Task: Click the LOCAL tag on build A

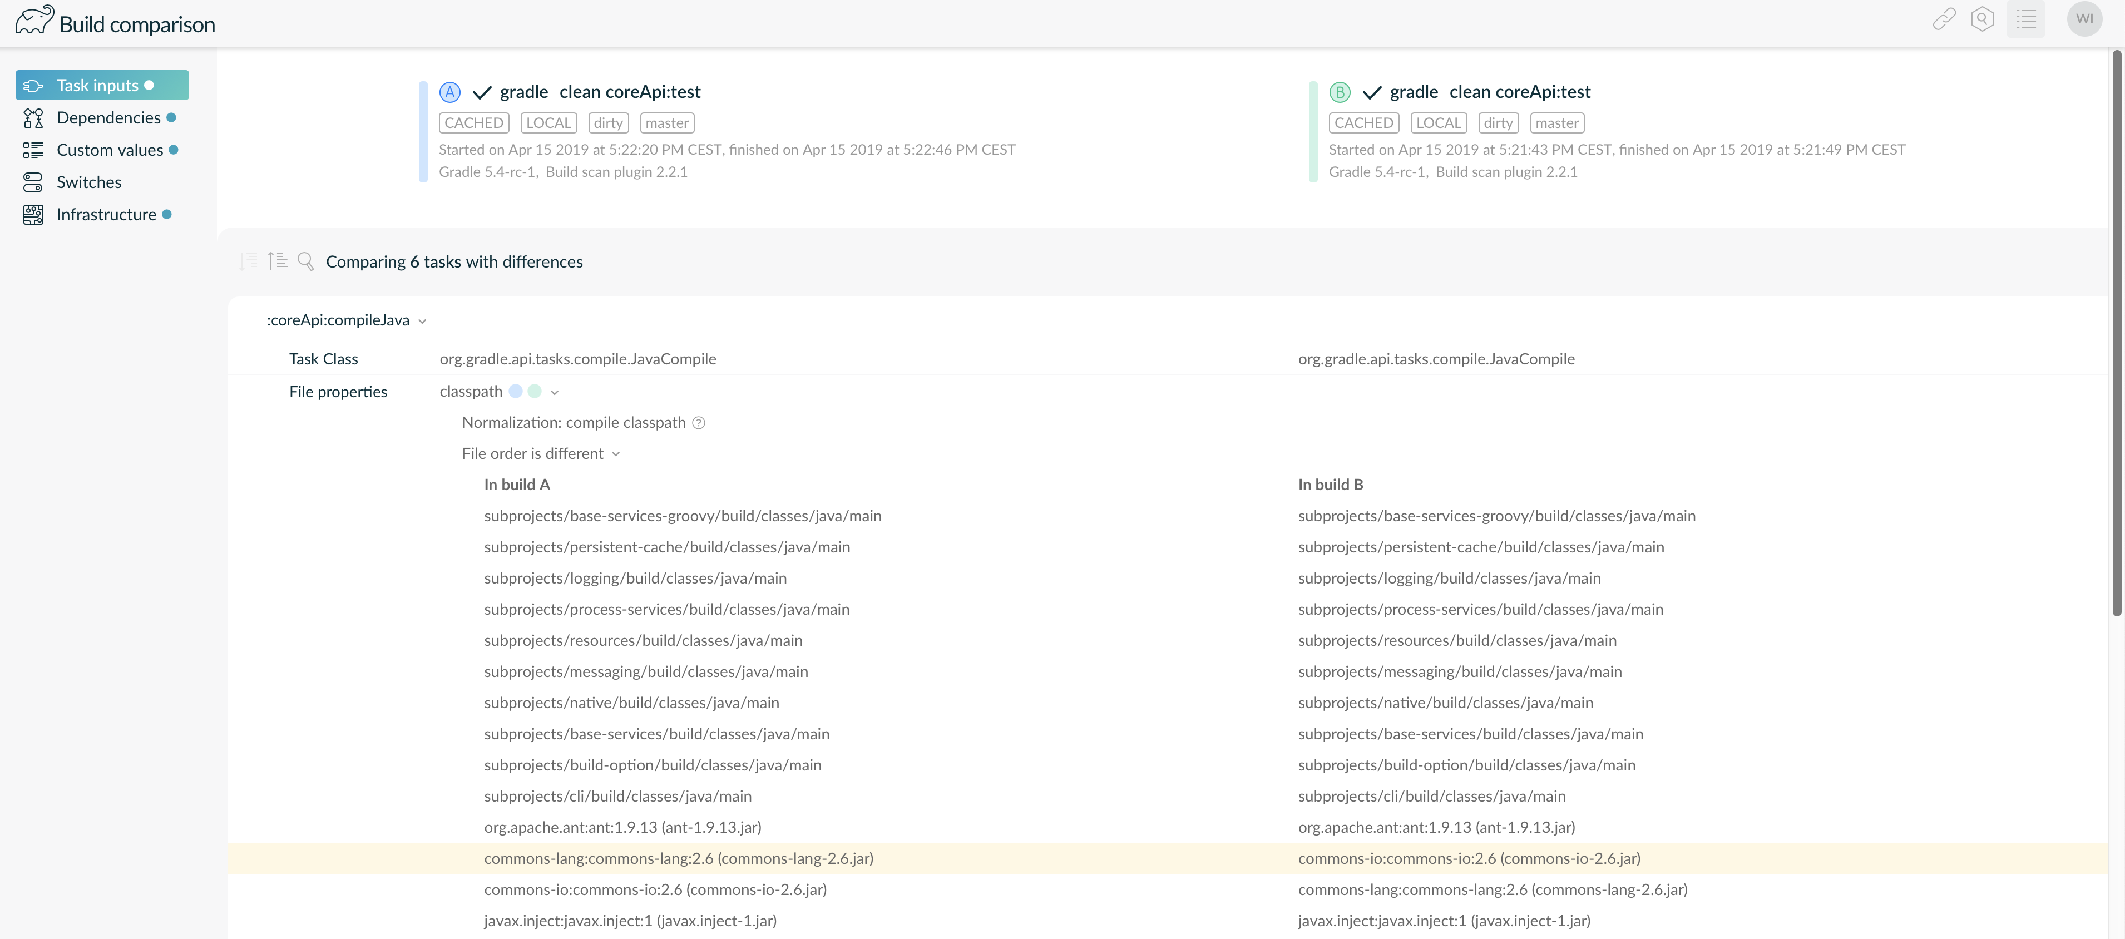Action: pyautogui.click(x=548, y=122)
